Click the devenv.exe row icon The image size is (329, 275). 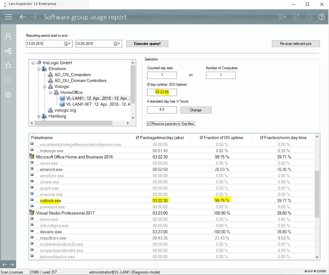tap(32, 231)
